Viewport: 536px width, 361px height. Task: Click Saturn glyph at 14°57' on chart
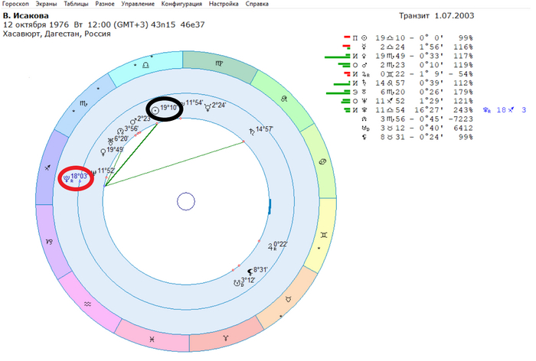(252, 132)
